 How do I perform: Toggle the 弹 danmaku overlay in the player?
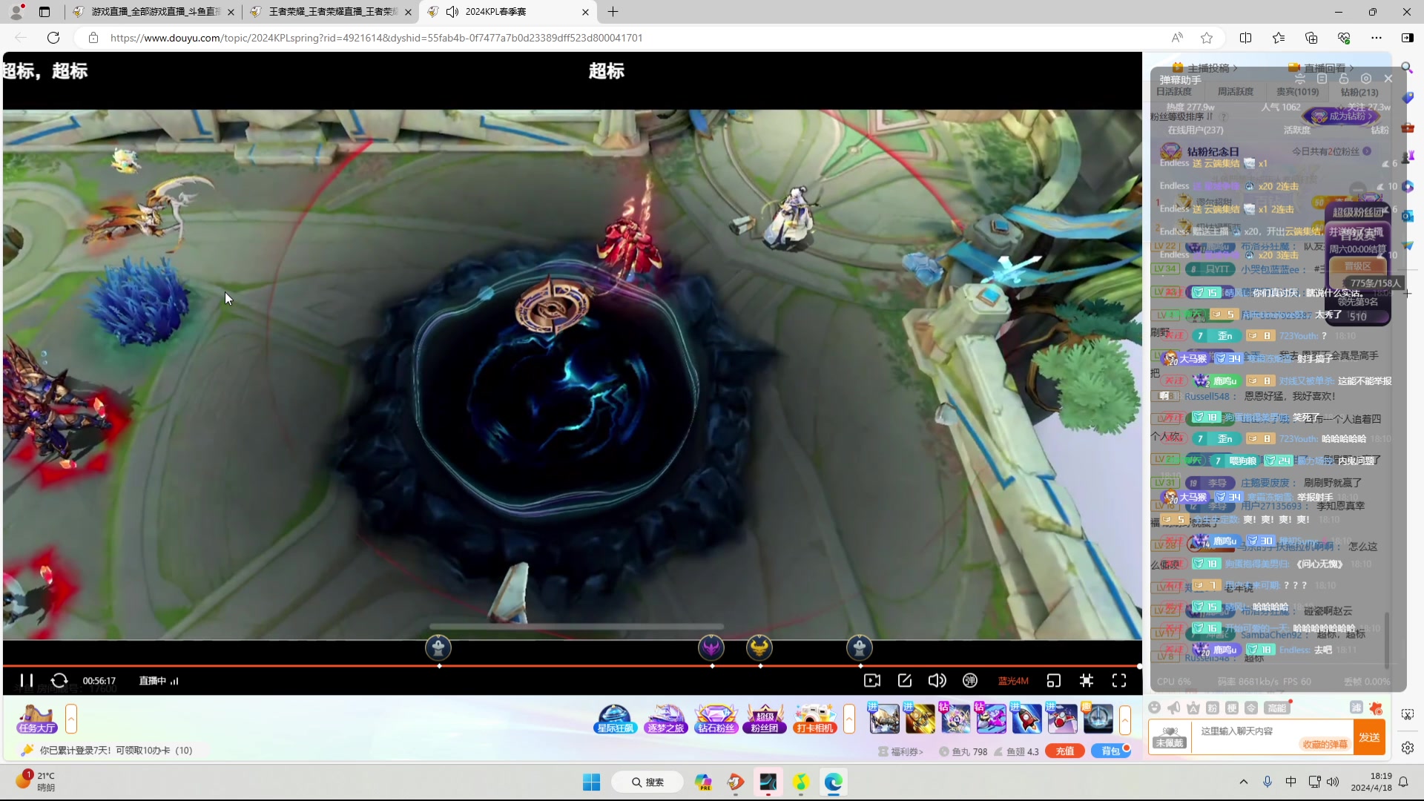pyautogui.click(x=970, y=680)
